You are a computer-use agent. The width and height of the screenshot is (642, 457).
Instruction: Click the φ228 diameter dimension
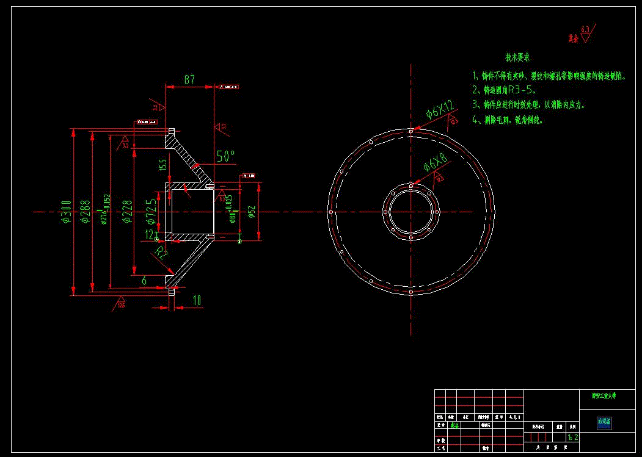click(x=127, y=212)
